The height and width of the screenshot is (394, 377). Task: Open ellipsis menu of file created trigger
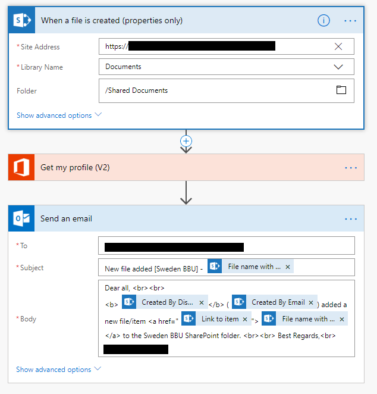pos(350,21)
